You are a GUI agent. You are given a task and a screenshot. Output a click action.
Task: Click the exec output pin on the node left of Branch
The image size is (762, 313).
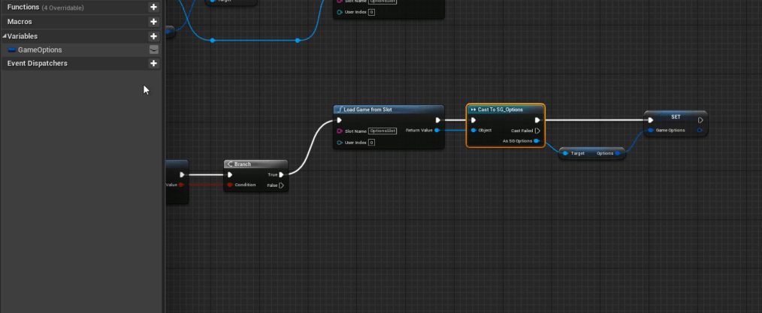click(x=182, y=175)
